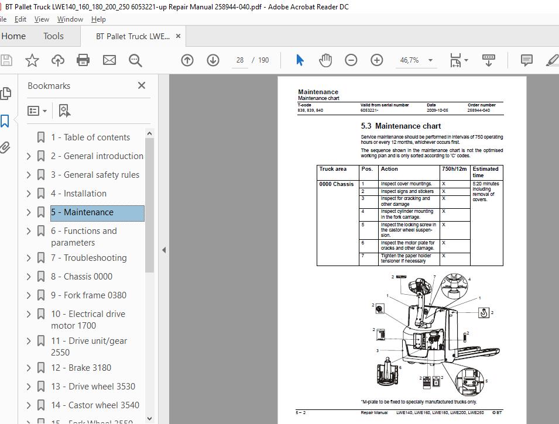Click the 5.3 Maintenance chart heading

tap(401, 126)
